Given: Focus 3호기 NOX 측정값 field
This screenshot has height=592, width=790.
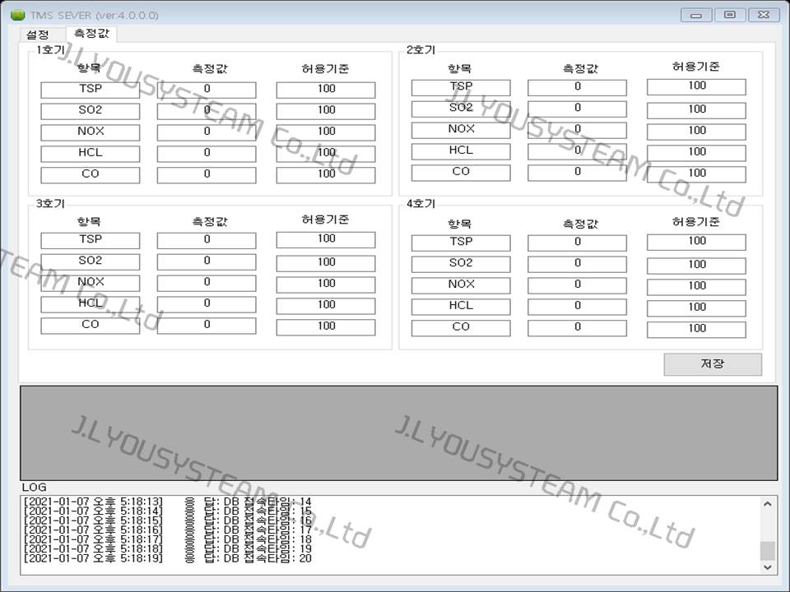Looking at the screenshot, I should [207, 283].
